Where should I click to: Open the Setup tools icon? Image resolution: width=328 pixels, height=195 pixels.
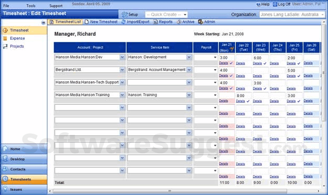pos(125,15)
